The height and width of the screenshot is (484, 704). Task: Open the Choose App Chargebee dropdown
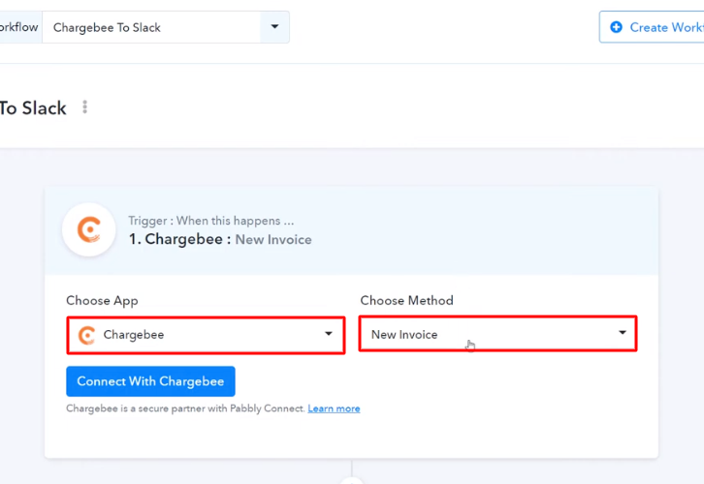pos(207,335)
